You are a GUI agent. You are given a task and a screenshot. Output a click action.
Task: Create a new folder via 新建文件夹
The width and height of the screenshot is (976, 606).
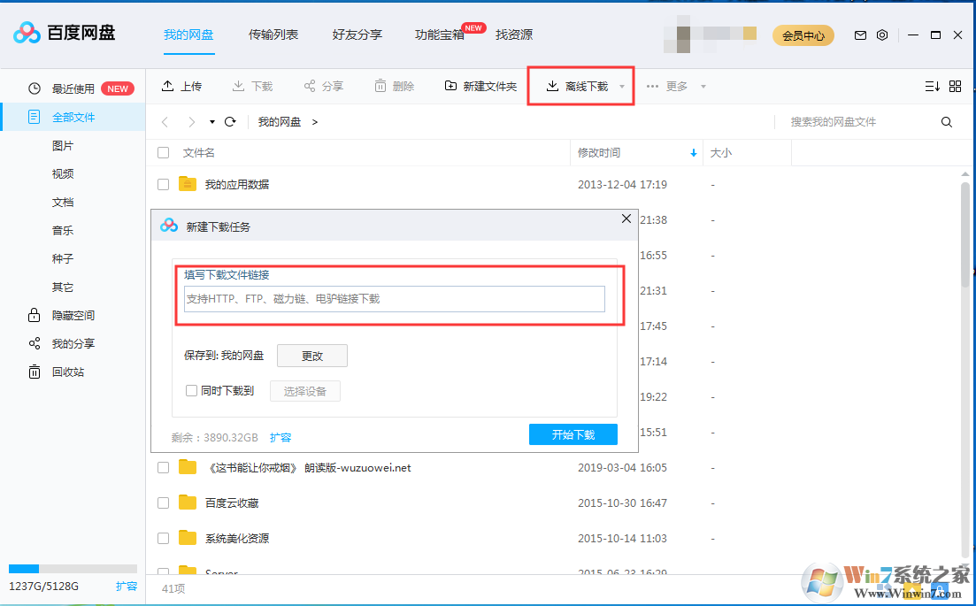click(480, 86)
